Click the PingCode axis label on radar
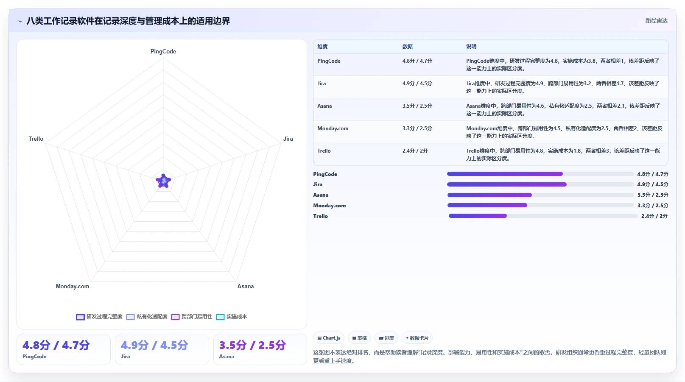Image resolution: width=685 pixels, height=382 pixels. 163,51
